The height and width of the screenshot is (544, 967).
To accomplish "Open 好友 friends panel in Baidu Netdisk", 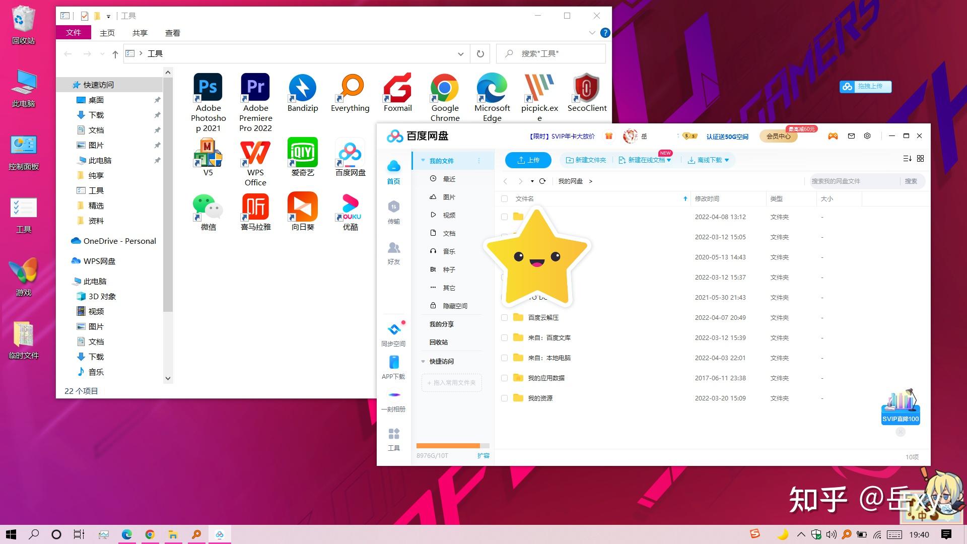I will [x=393, y=253].
